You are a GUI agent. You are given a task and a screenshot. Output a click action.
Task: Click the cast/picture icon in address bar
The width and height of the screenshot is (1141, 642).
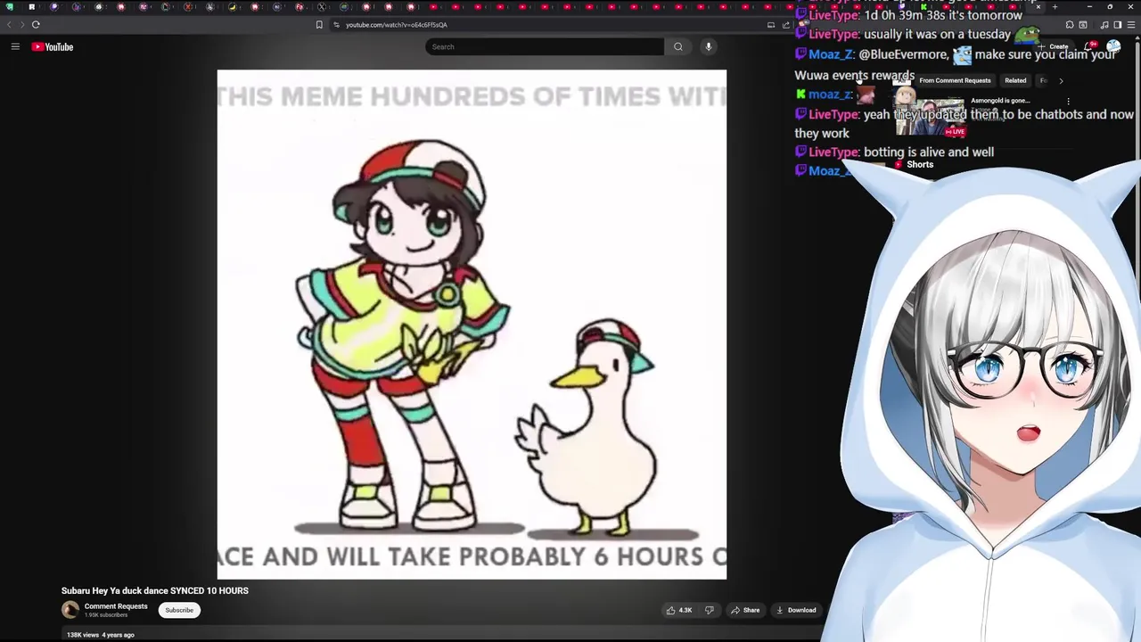click(771, 25)
